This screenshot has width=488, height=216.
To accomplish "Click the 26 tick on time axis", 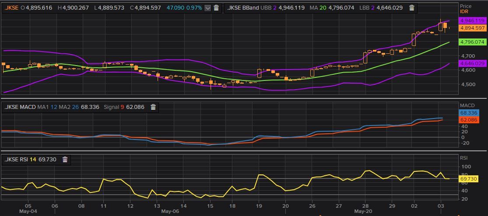I will click(312, 206).
